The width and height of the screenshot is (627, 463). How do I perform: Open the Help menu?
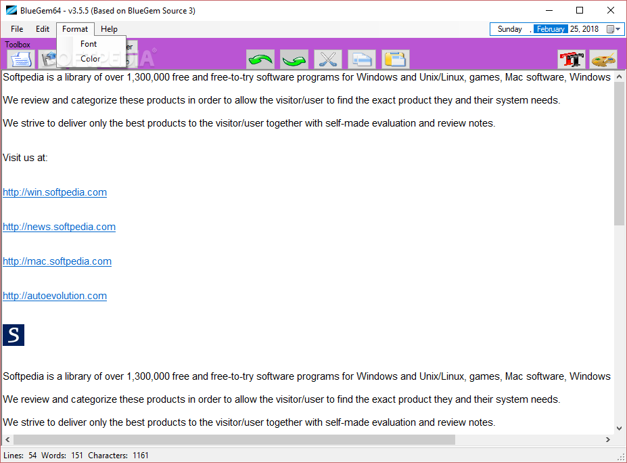coord(109,29)
